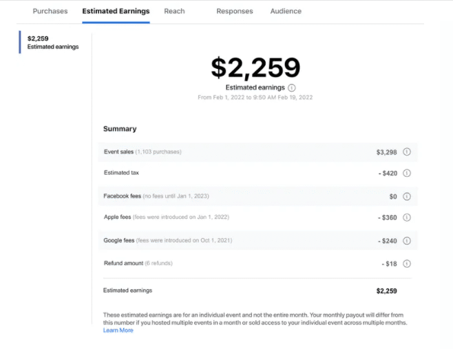
Task: Click the Estimated tax row label
Action: pyautogui.click(x=121, y=173)
